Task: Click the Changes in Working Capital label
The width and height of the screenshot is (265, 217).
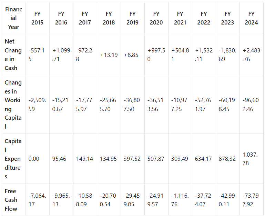Action: 13,104
